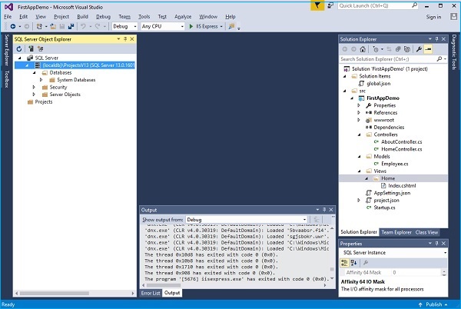Expand the project.json node
The image size is (461, 309).
[x=359, y=200]
